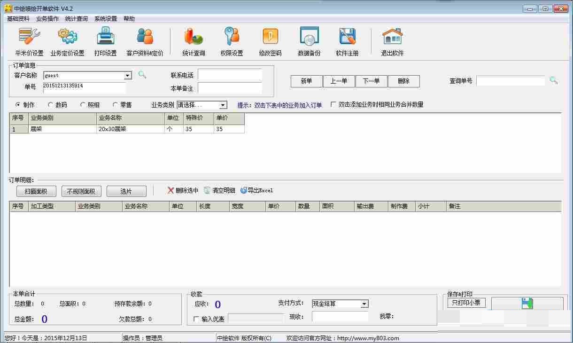The width and height of the screenshot is (573, 343).
Task: Open 统计查询 menu in menu bar
Action: pos(77,19)
